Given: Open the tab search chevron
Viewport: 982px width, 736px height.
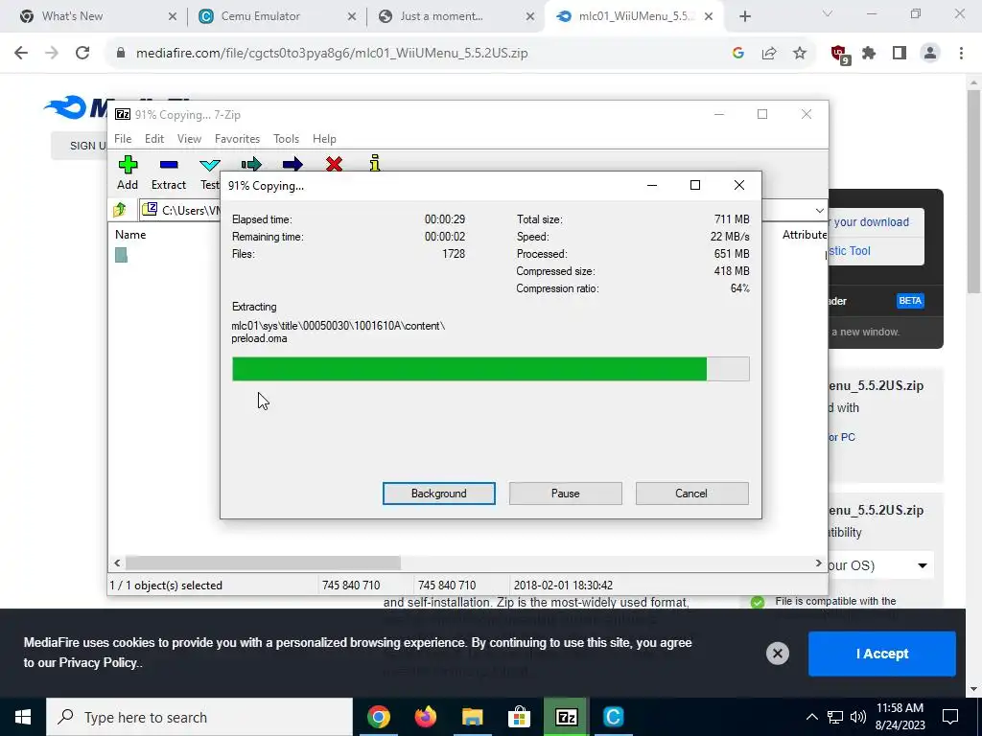Looking at the screenshot, I should click(828, 14).
